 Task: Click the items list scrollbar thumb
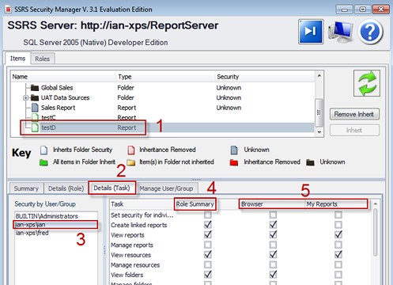pos(319,112)
